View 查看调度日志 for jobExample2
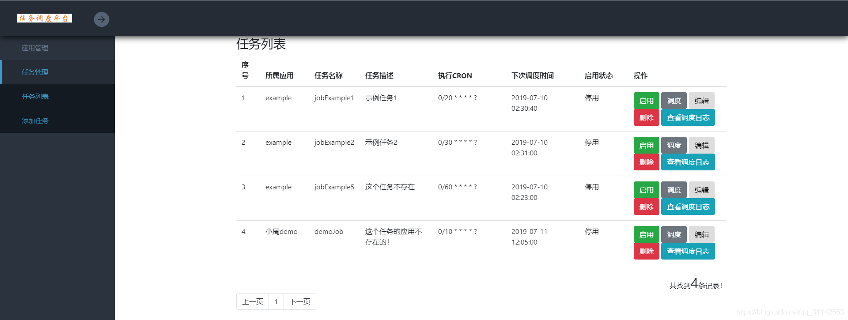This screenshot has height=320, width=848. 688,162
